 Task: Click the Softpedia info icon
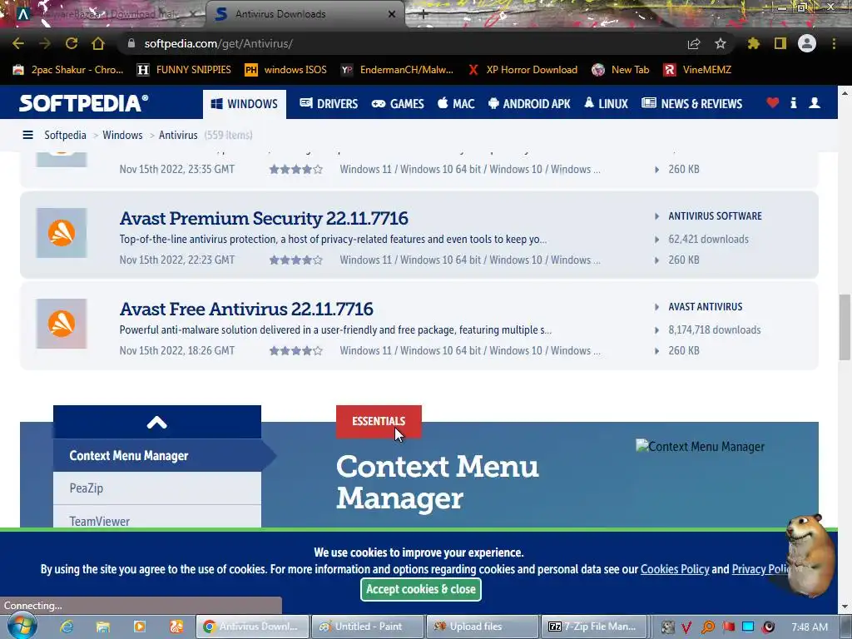[793, 102]
